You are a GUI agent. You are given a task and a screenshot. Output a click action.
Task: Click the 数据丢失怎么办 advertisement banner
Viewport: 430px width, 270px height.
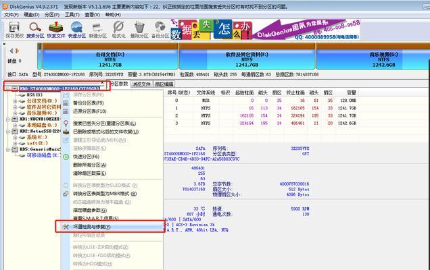(x=264, y=30)
